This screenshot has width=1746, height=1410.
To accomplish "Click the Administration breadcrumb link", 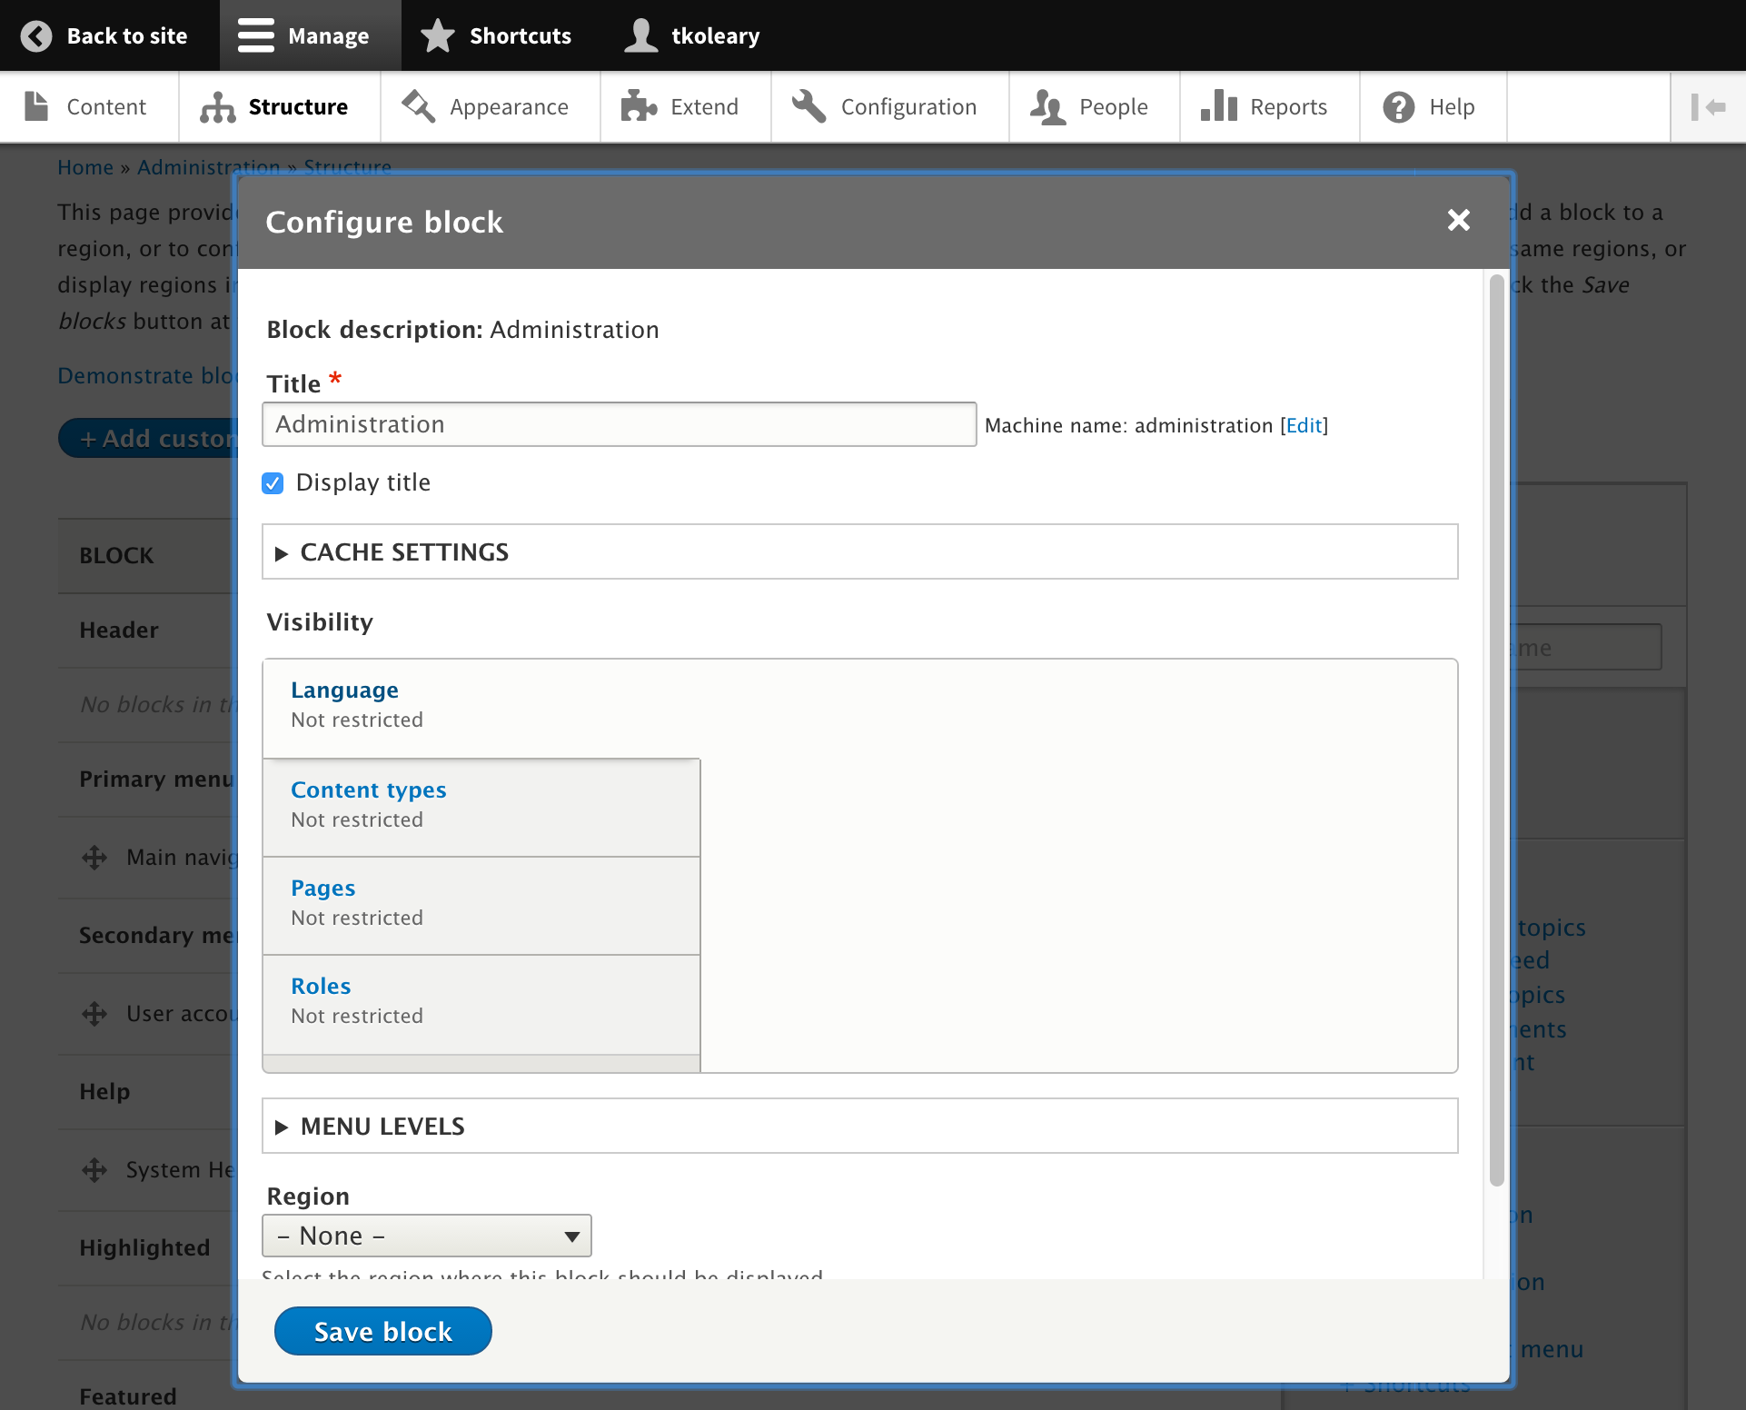I will click(208, 167).
